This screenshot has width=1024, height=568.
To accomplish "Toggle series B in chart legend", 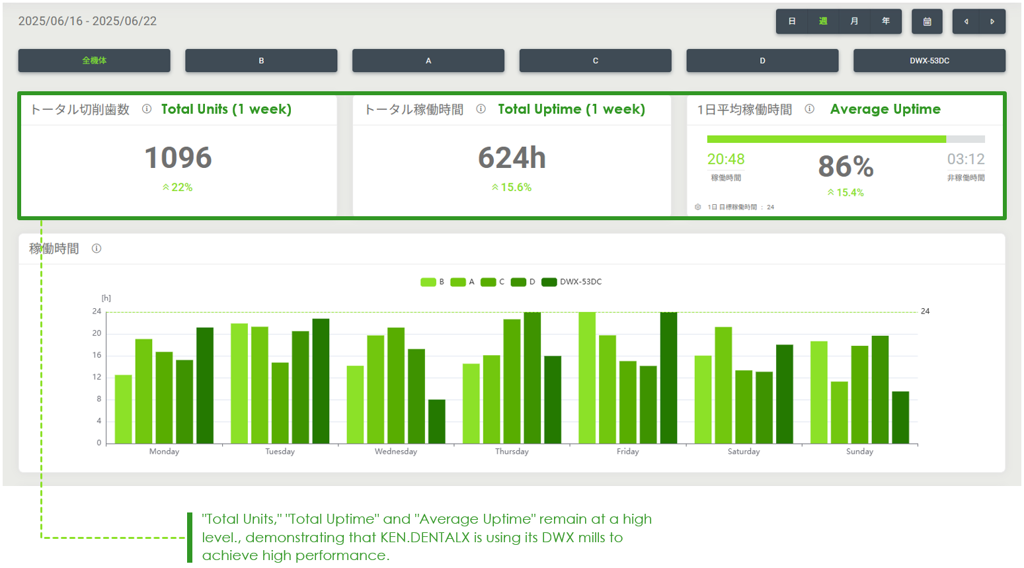I will 433,282.
